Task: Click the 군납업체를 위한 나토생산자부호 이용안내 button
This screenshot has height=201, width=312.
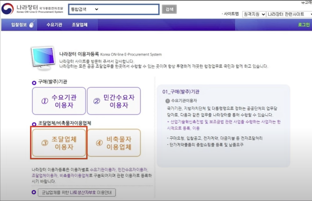Action: [77, 192]
